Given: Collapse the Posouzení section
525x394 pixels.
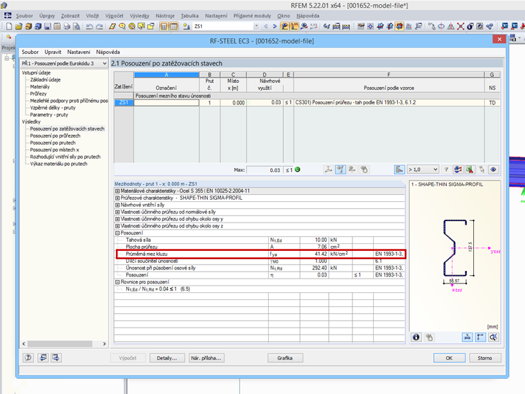Looking at the screenshot, I should [117, 233].
